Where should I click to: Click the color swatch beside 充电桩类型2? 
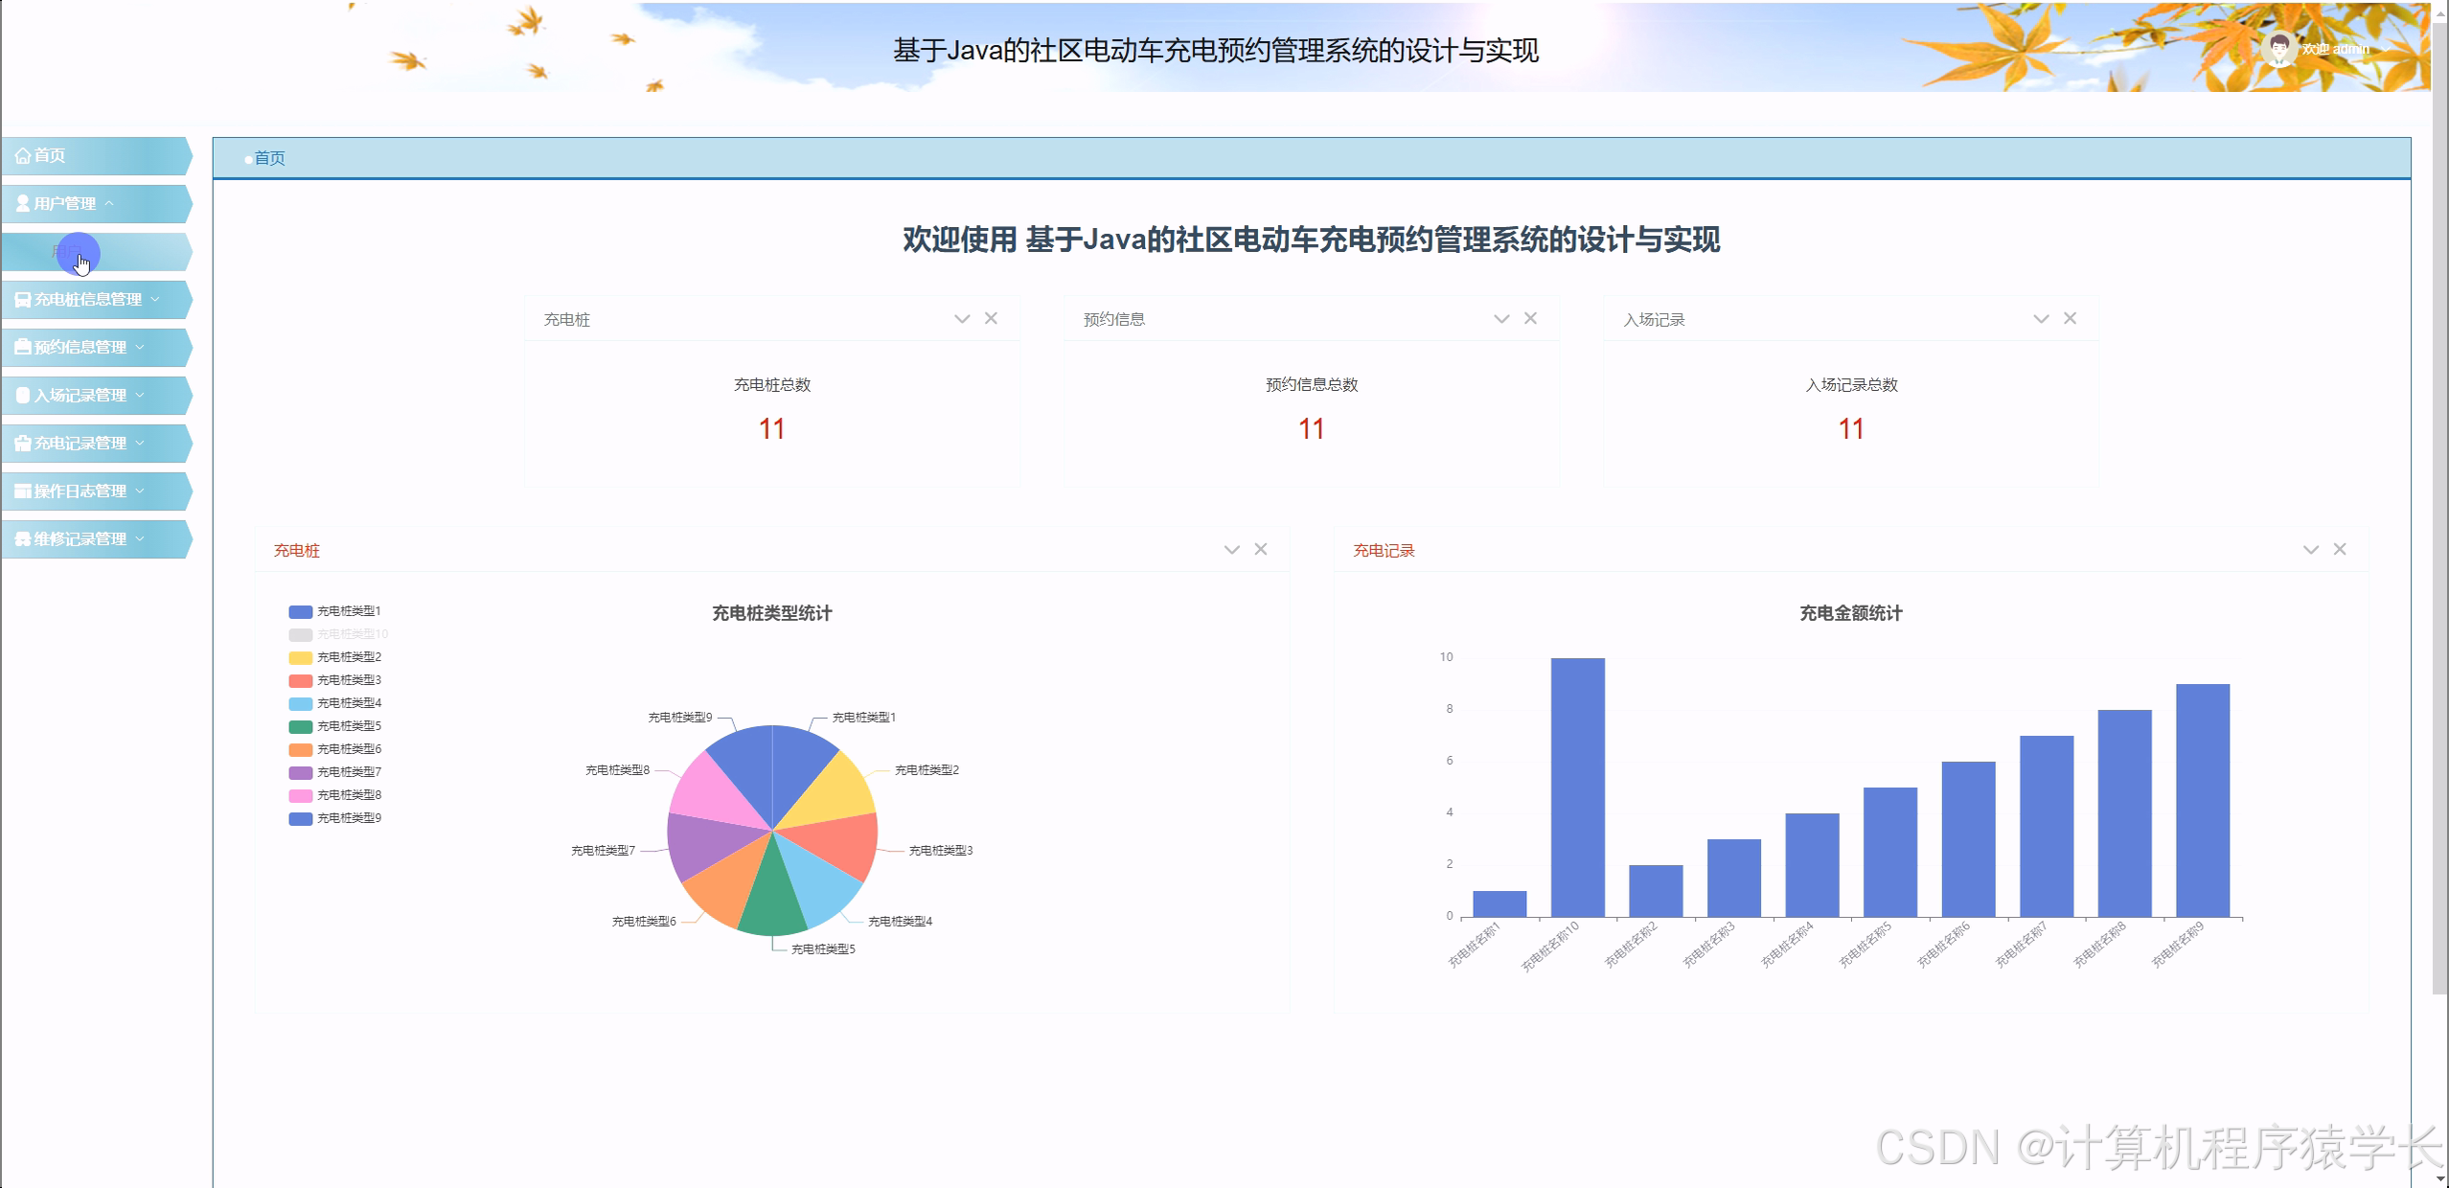300,656
